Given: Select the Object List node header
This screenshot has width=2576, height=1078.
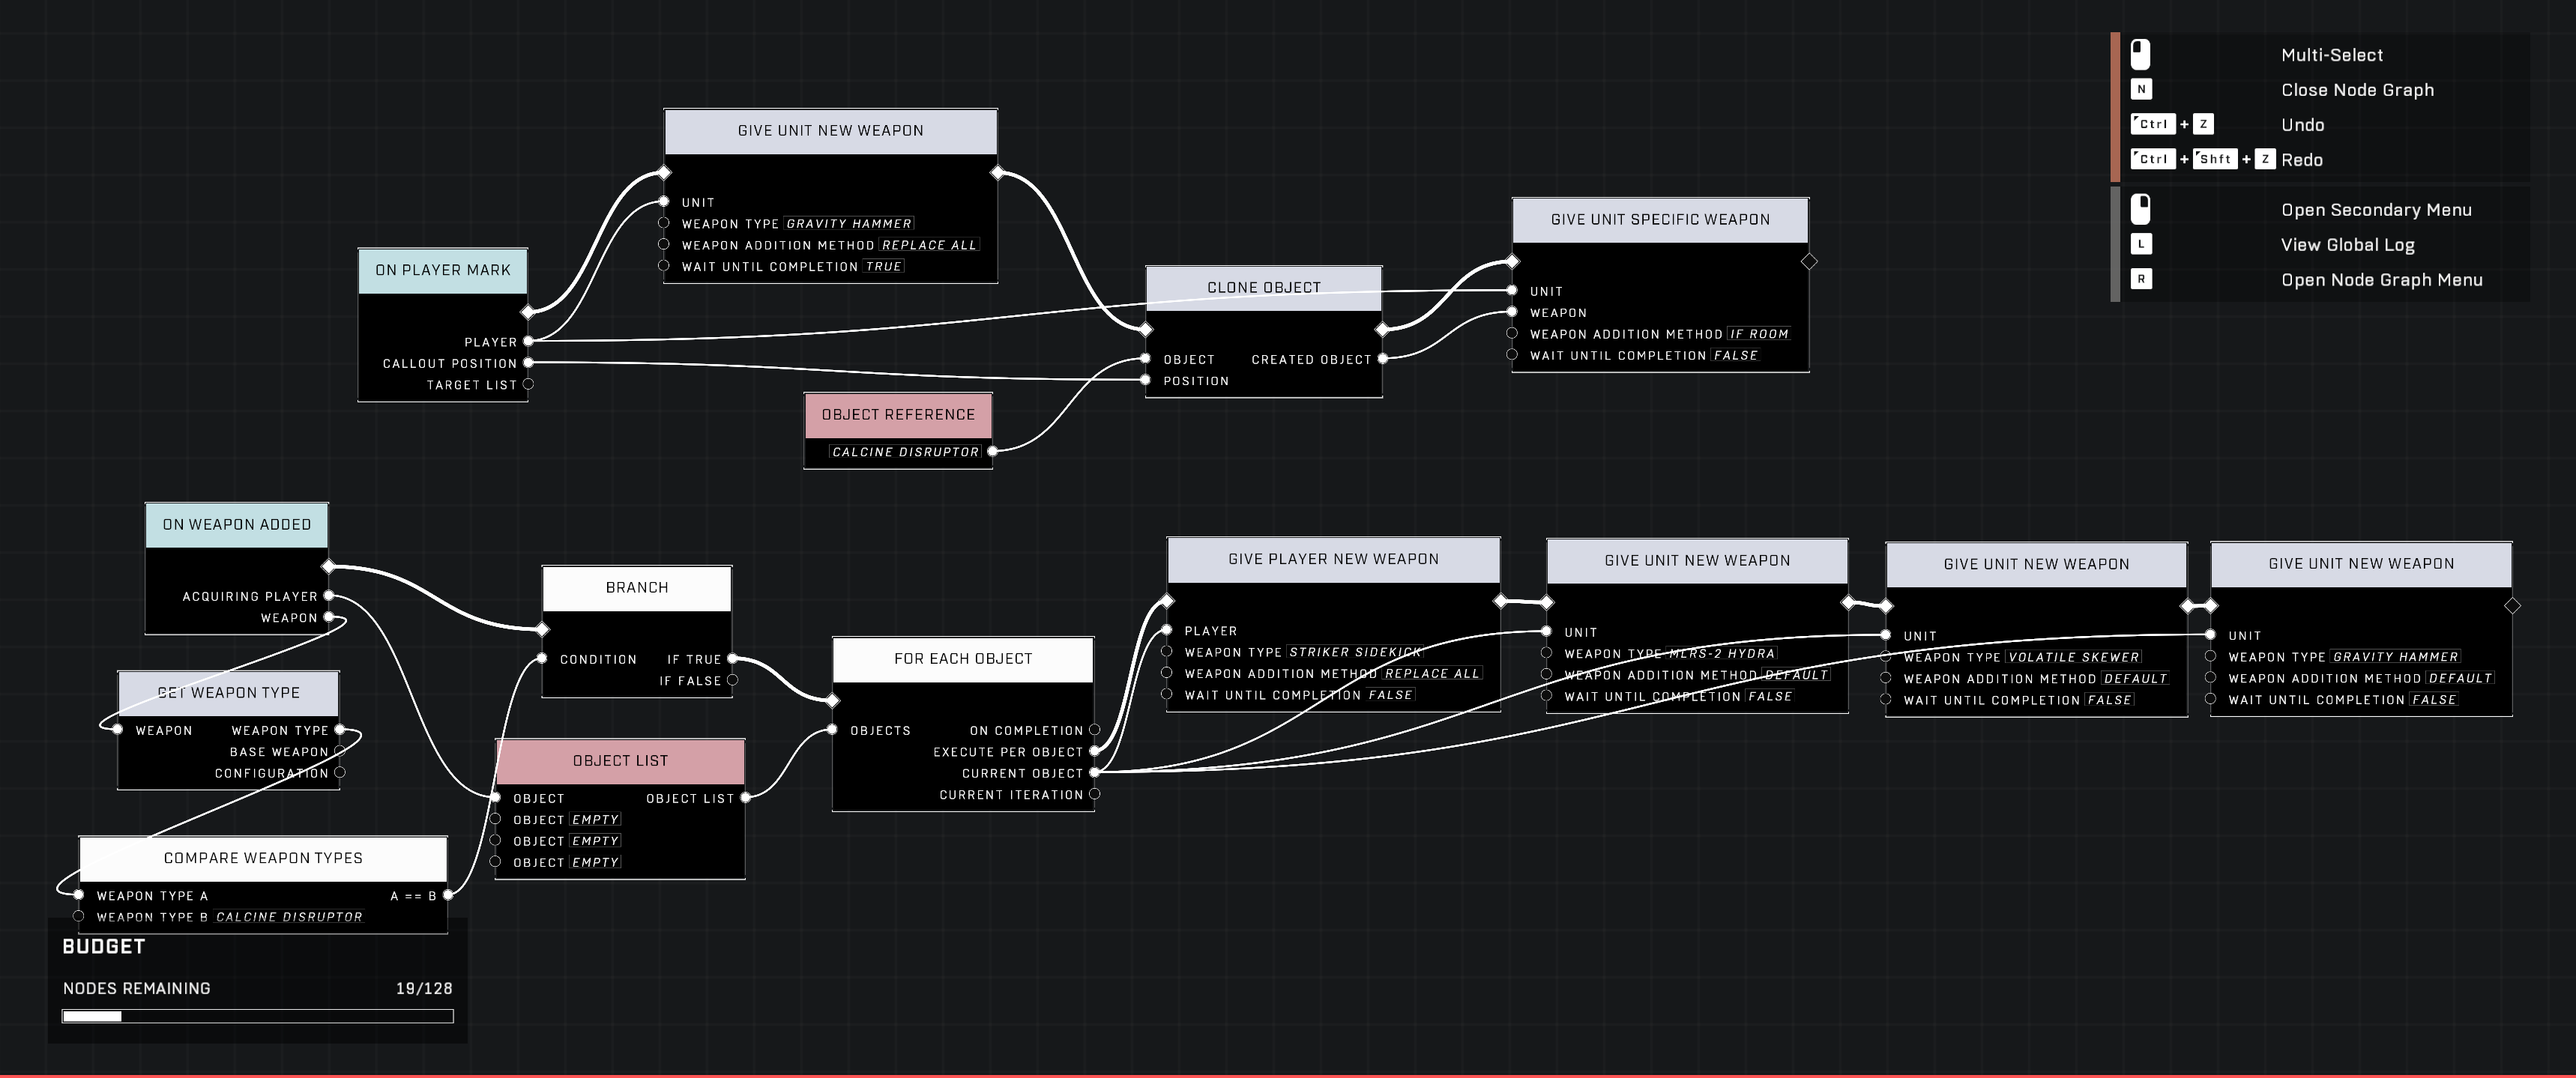Looking at the screenshot, I should [620, 761].
